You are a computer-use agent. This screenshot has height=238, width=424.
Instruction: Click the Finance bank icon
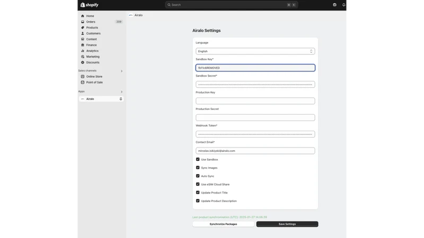click(83, 45)
